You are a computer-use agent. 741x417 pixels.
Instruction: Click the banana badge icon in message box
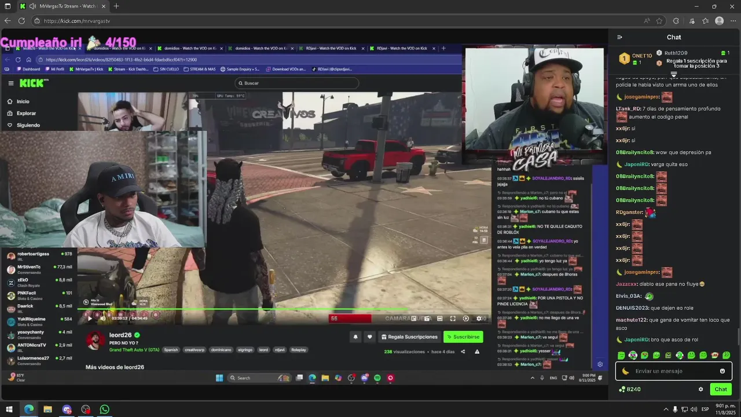click(x=625, y=371)
